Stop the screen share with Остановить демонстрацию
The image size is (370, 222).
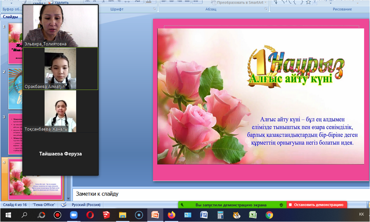click(x=317, y=205)
